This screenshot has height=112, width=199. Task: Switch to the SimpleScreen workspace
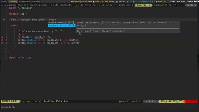[x=25, y=2]
